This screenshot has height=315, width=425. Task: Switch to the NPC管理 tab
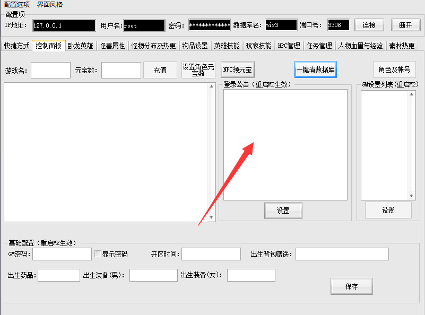pyautogui.click(x=288, y=46)
